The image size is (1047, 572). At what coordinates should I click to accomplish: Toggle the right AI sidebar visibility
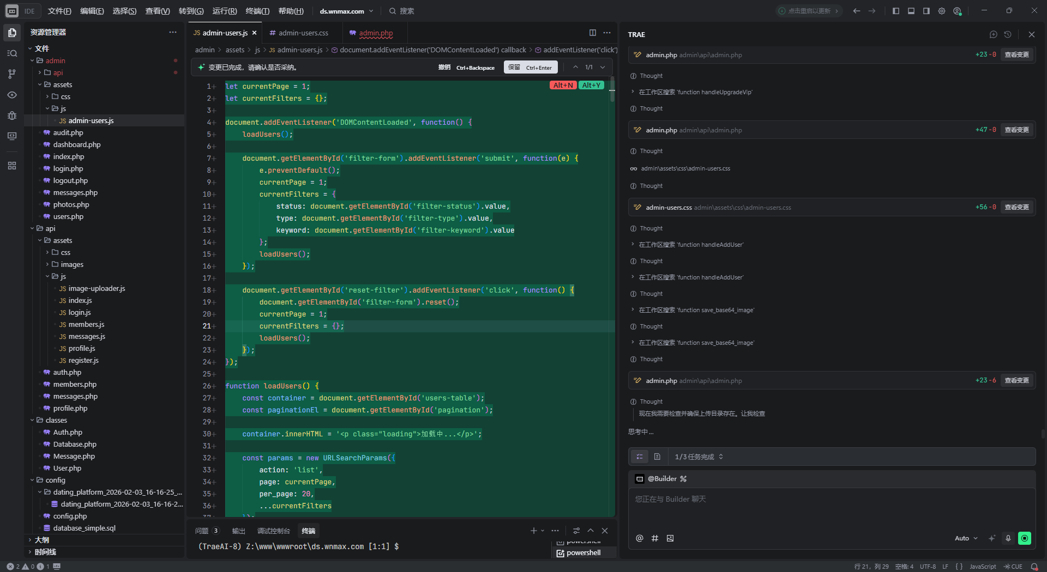(x=926, y=11)
